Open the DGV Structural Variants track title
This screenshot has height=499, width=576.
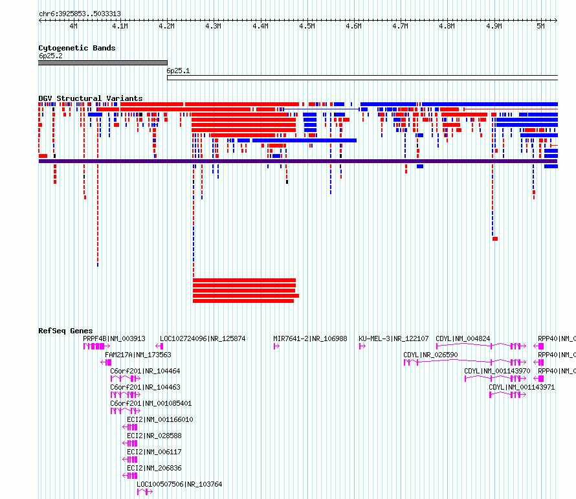(x=91, y=98)
